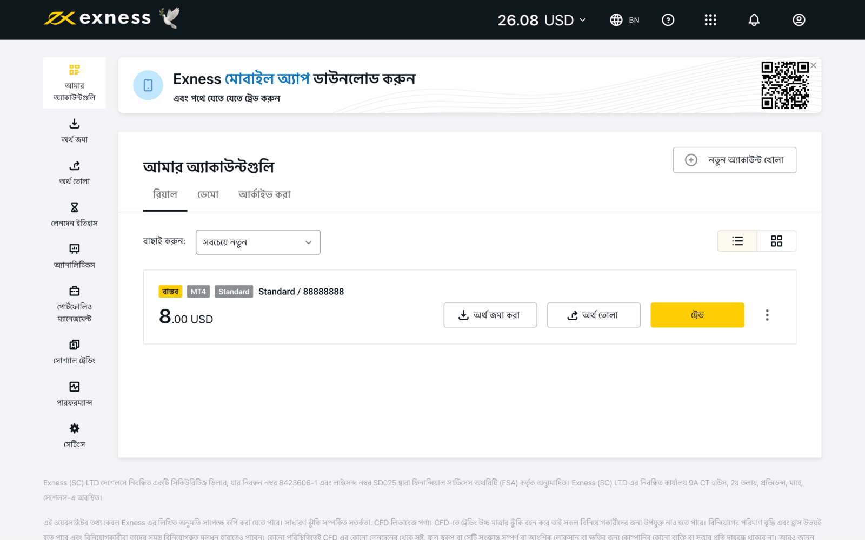
Task: Open My Accounts in the sidebar
Action: coord(75,83)
